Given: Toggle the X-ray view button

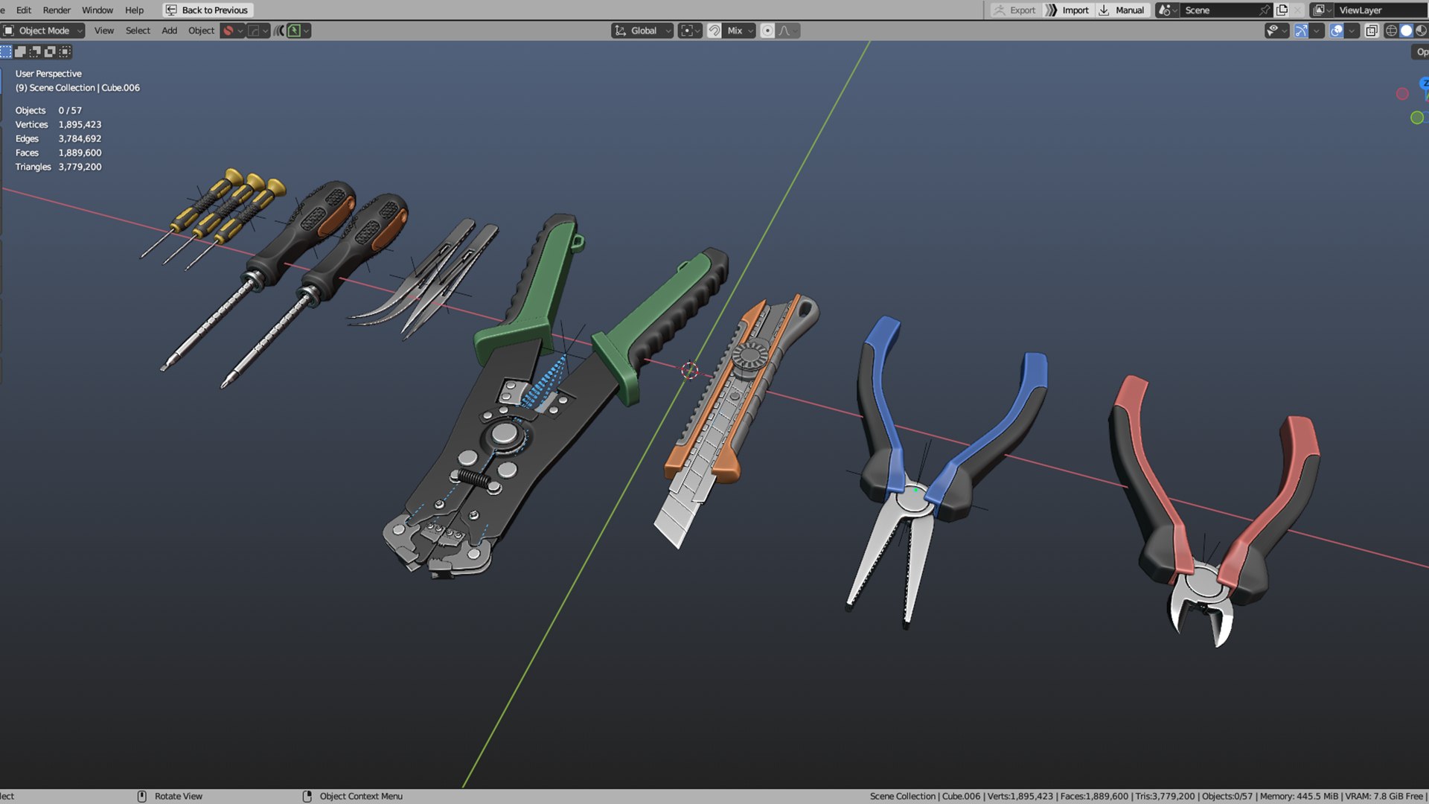Looking at the screenshot, I should [1372, 31].
